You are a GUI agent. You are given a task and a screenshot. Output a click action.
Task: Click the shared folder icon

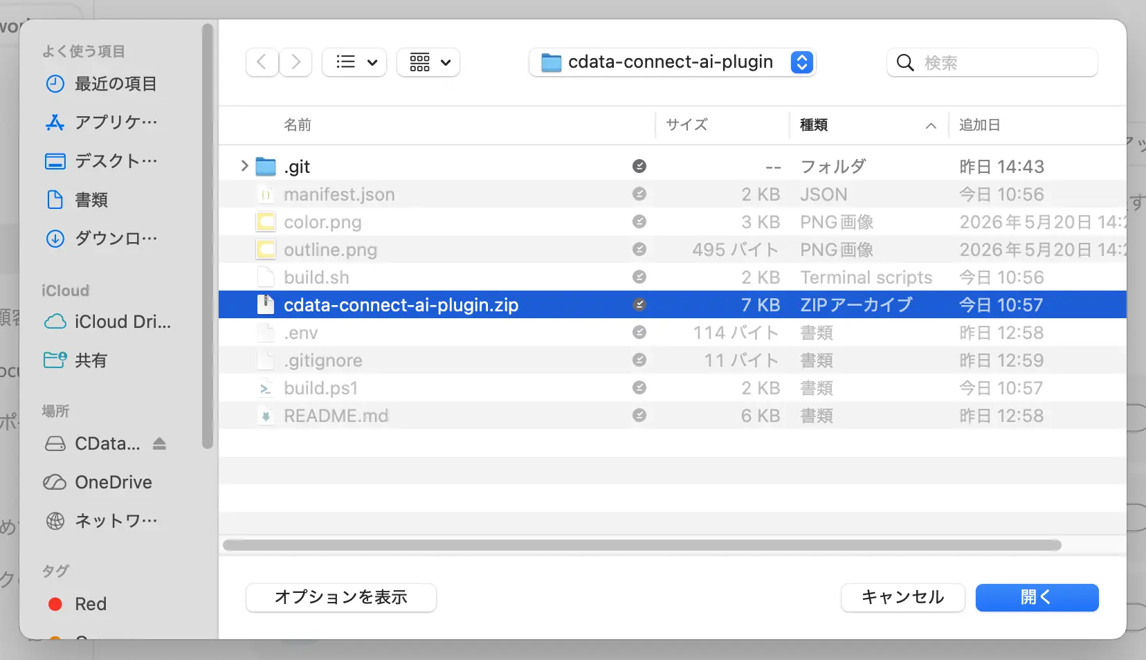[x=55, y=360]
